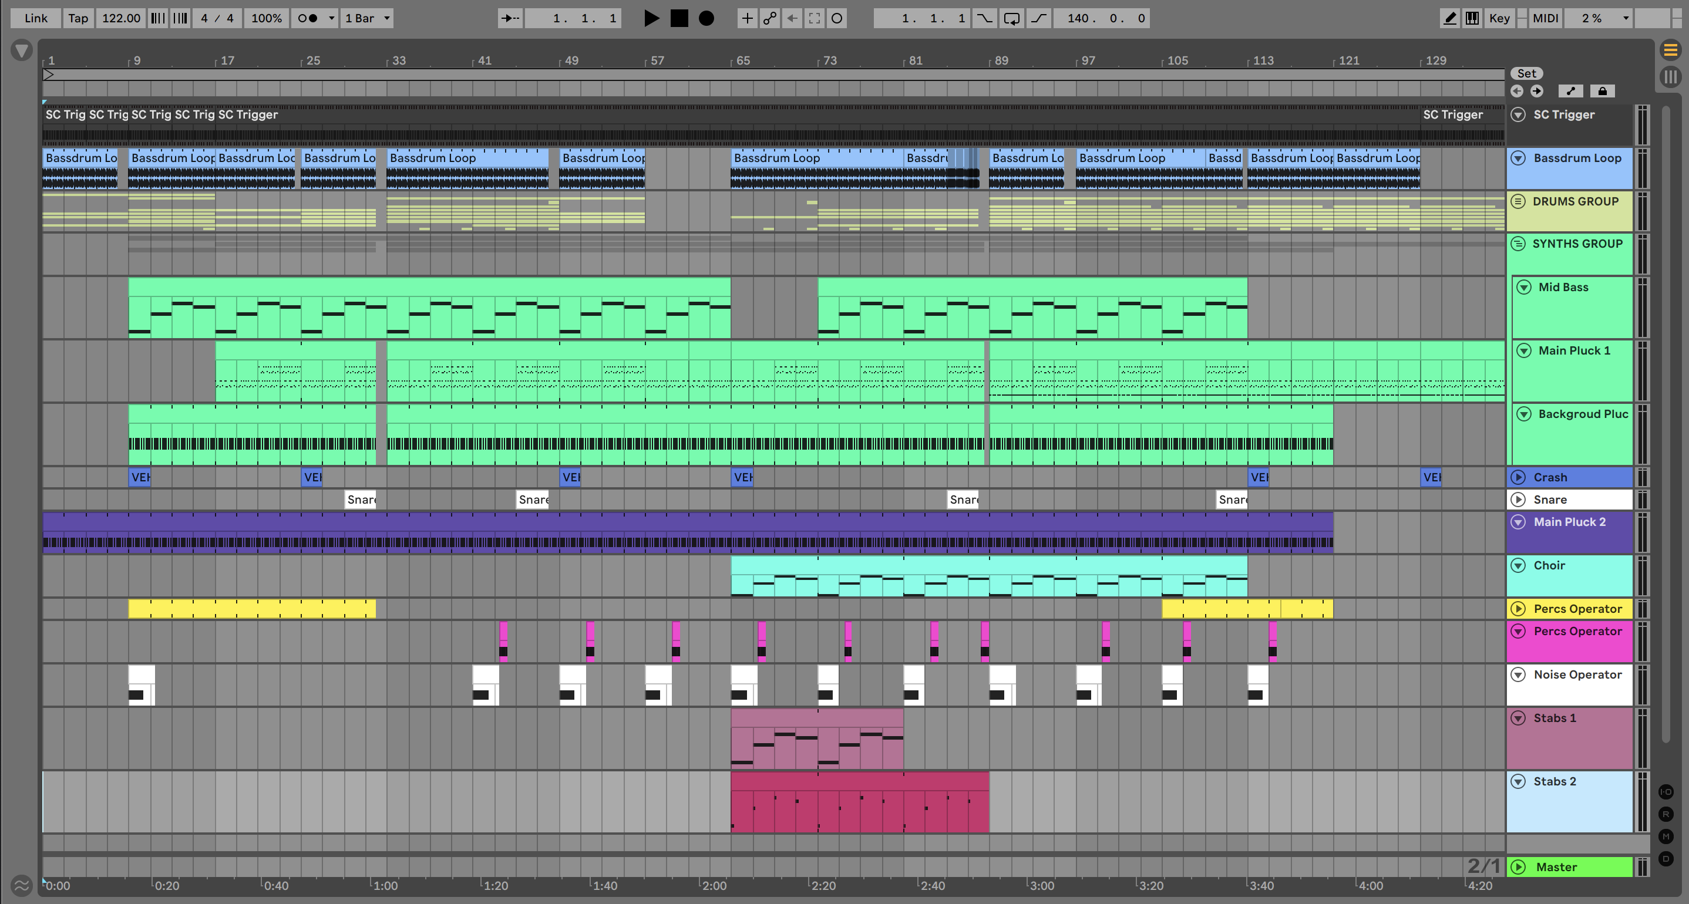Image resolution: width=1689 pixels, height=904 pixels.
Task: Toggle automation mode with the wave icon
Action: (22, 886)
